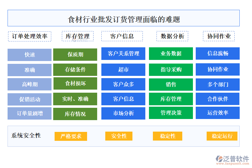Click the 销售 box

(x=171, y=85)
